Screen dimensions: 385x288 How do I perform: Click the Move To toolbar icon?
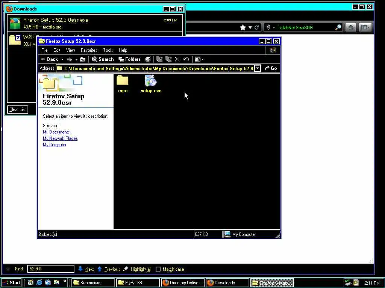159,59
